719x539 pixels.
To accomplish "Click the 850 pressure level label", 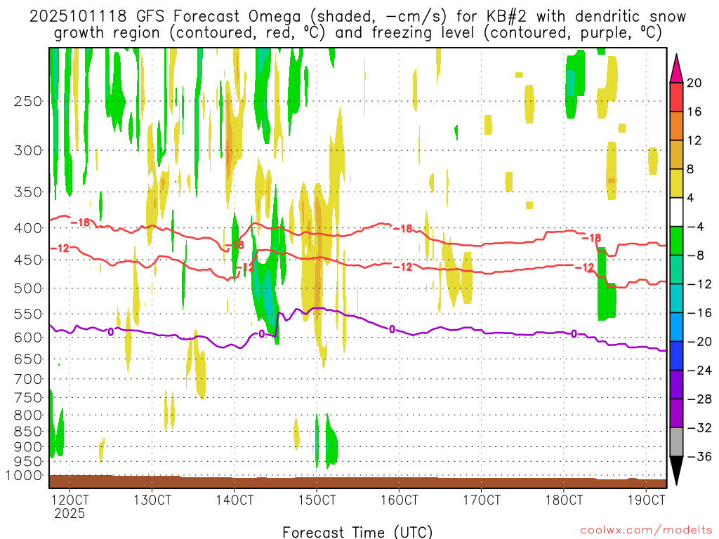I will click(28, 432).
